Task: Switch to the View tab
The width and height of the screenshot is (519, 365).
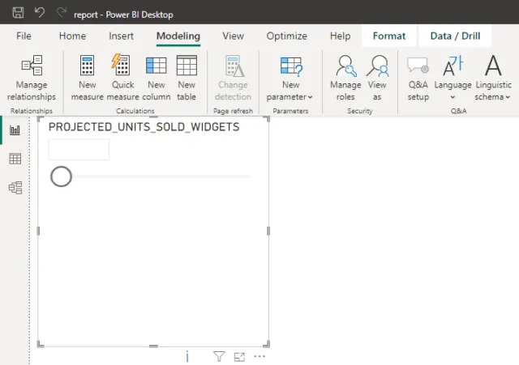Action: click(233, 36)
